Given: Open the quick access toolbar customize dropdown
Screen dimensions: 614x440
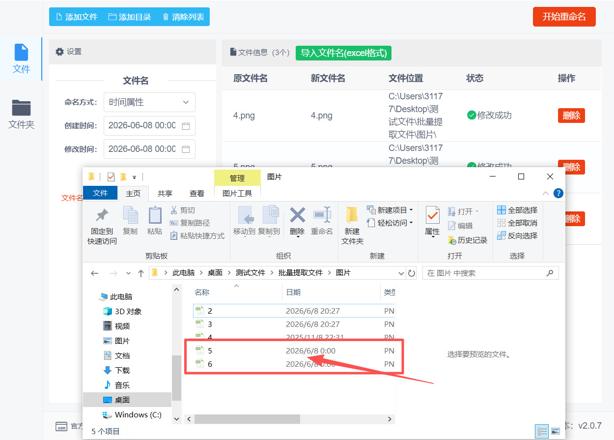Looking at the screenshot, I should coord(134,177).
